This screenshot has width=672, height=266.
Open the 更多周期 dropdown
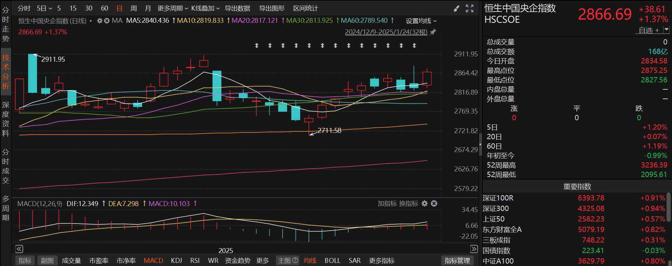pyautogui.click(x=173, y=8)
